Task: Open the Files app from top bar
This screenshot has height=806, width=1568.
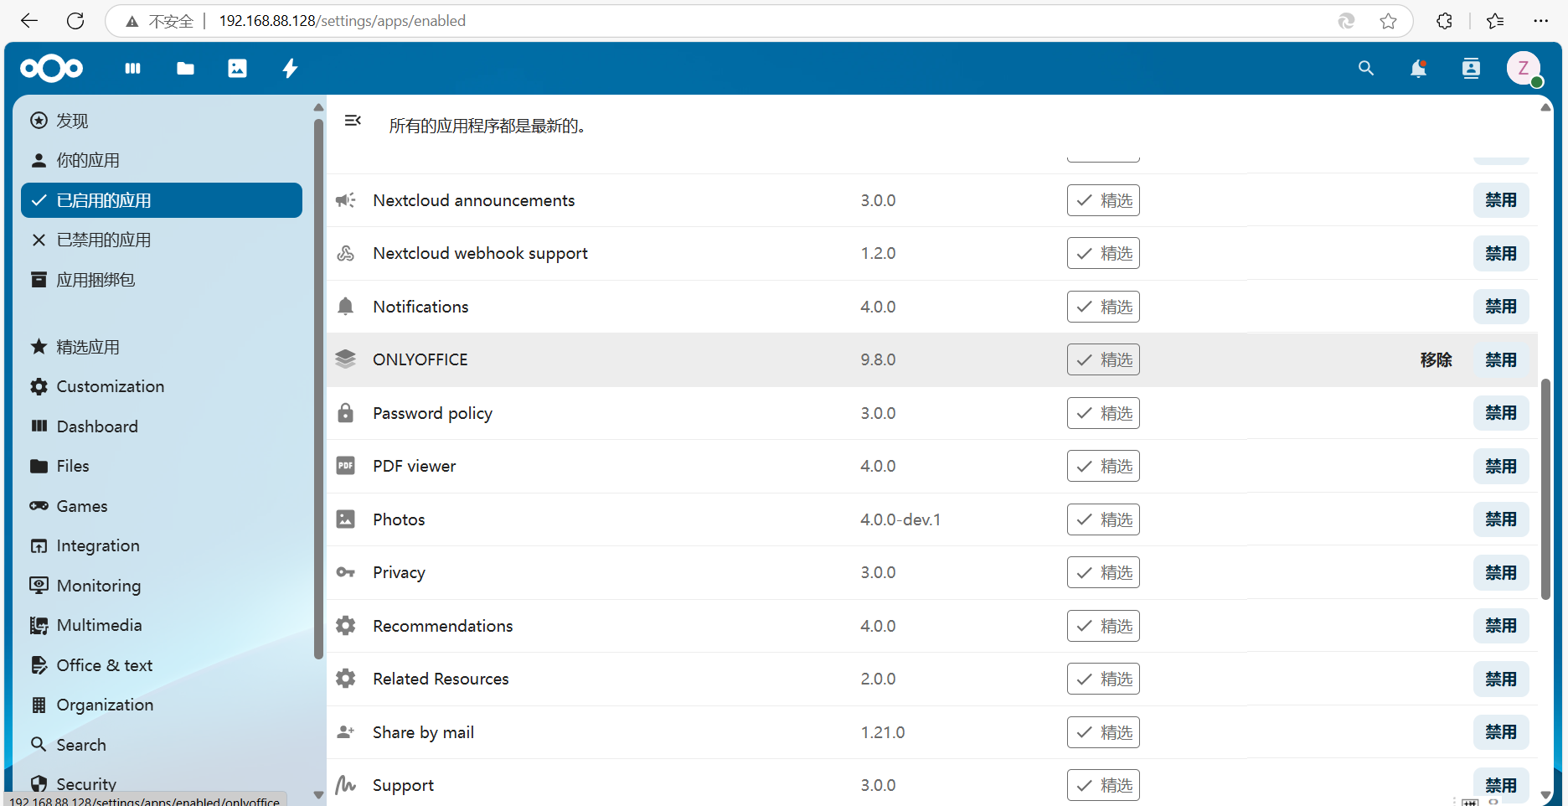Action: (x=184, y=68)
